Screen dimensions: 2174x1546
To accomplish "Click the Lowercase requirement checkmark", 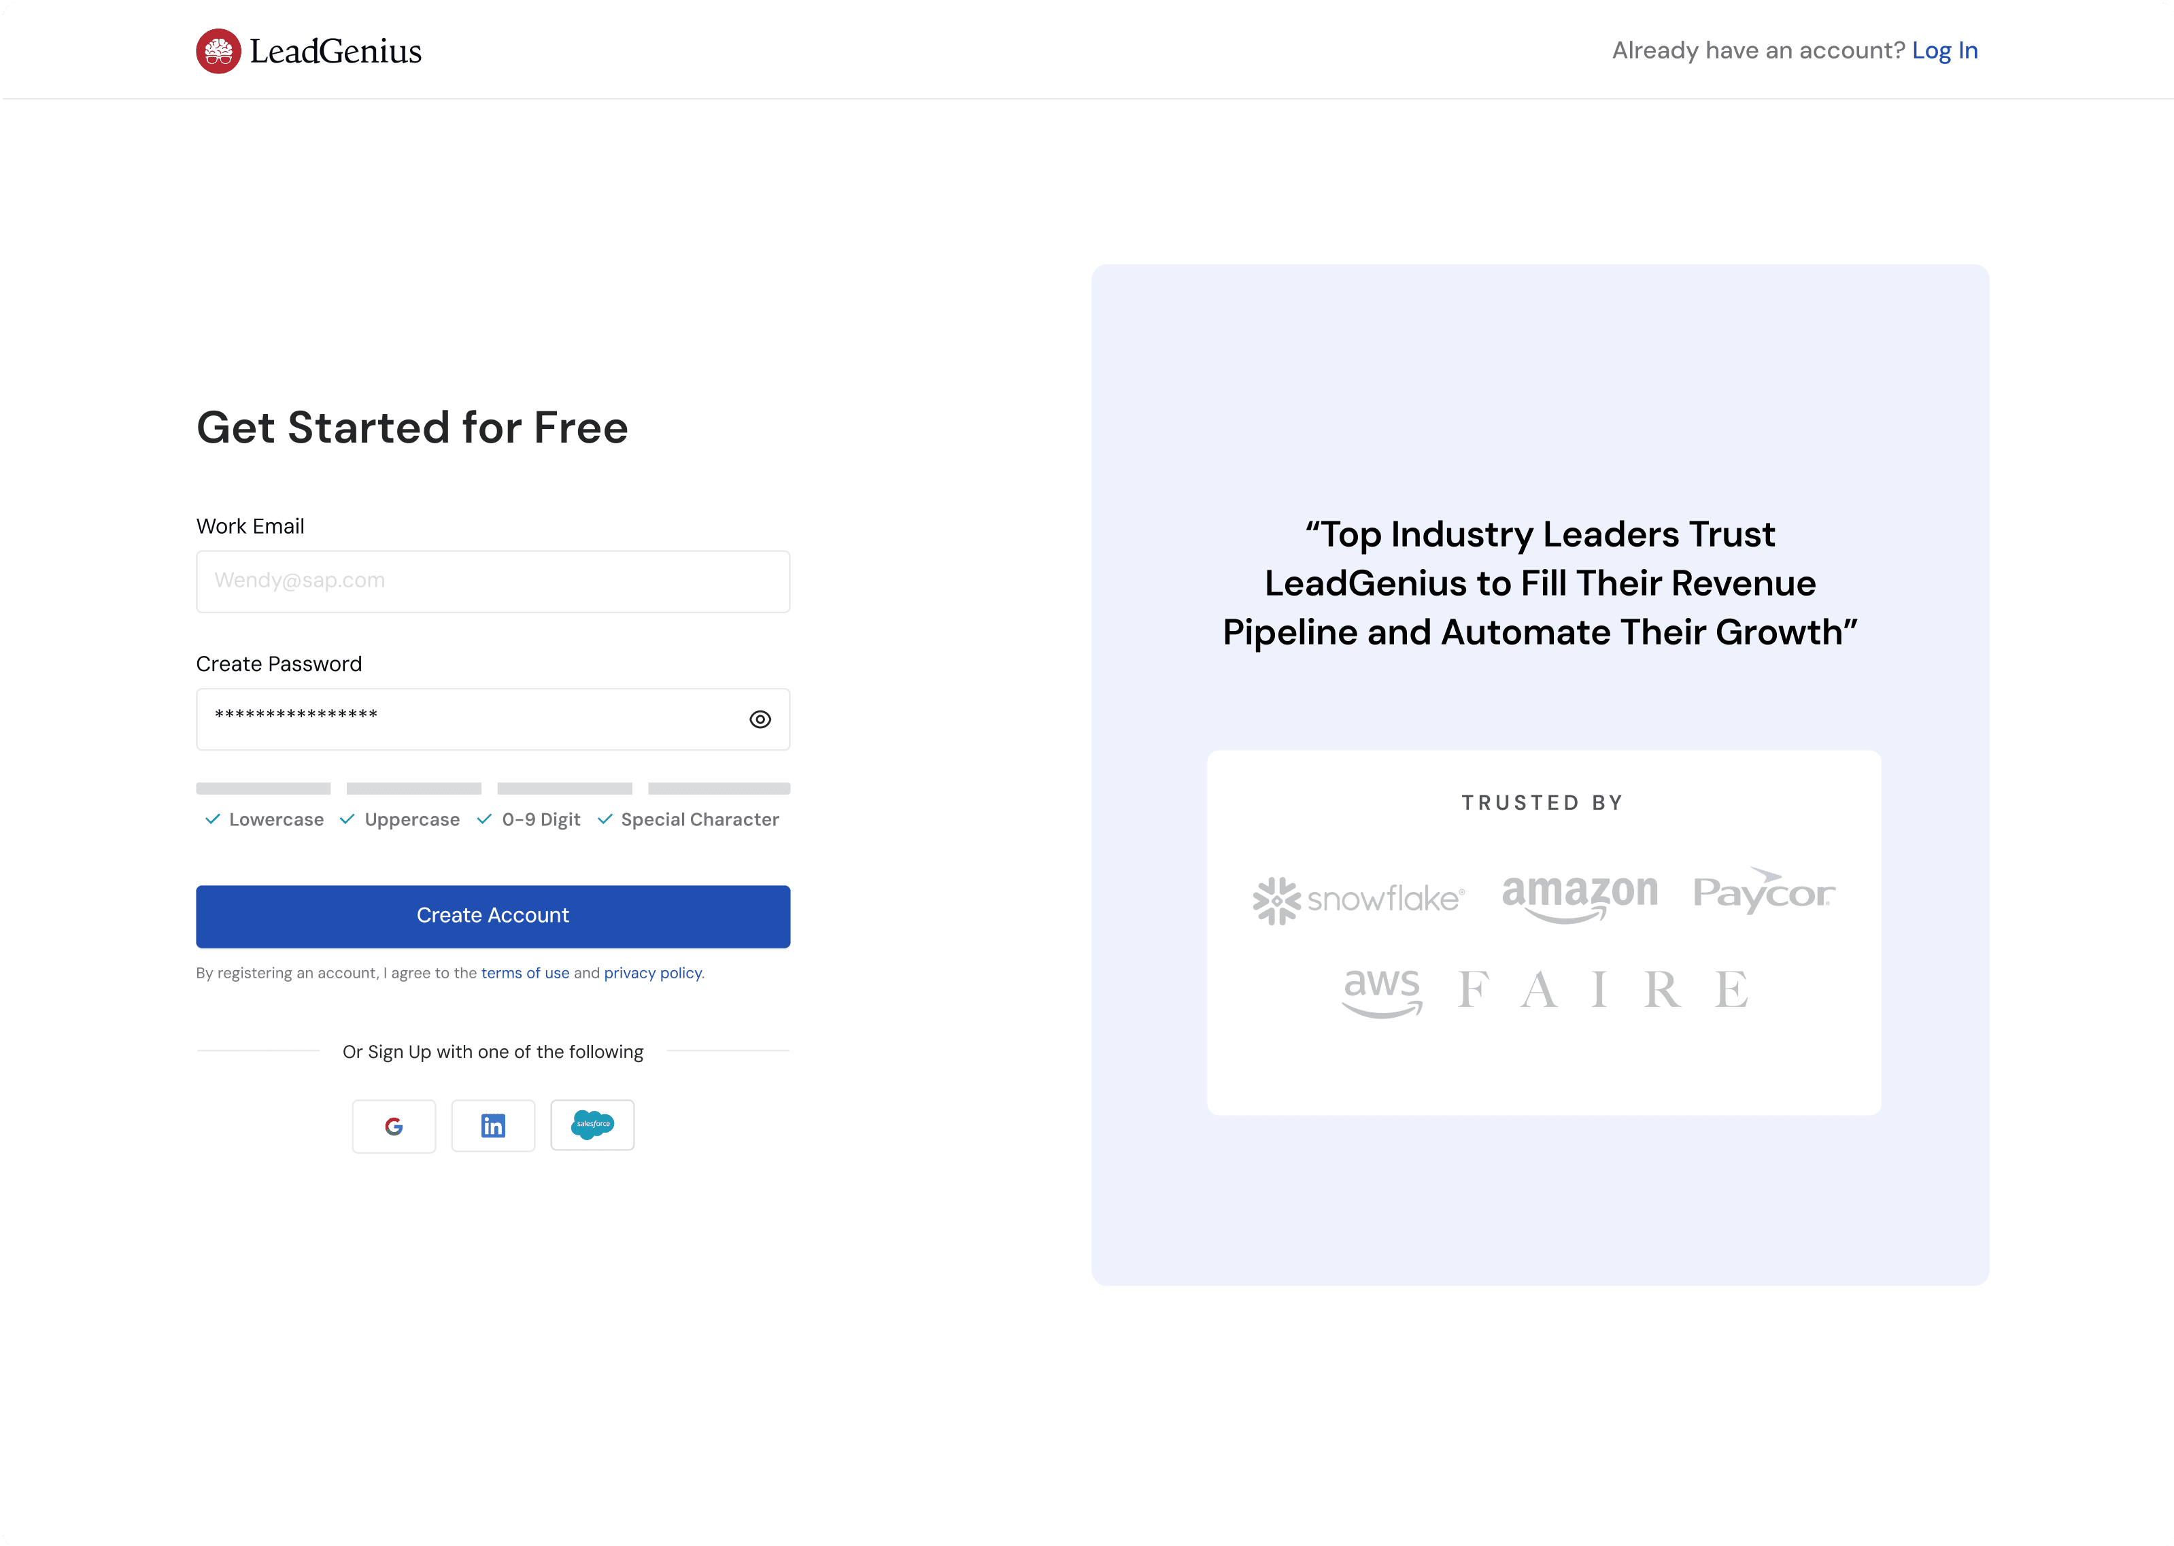I will pyautogui.click(x=212, y=820).
